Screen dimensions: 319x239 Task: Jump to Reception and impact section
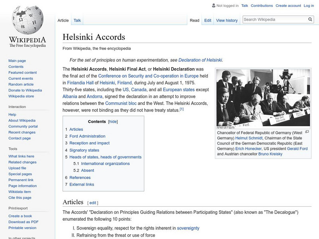[x=89, y=143]
